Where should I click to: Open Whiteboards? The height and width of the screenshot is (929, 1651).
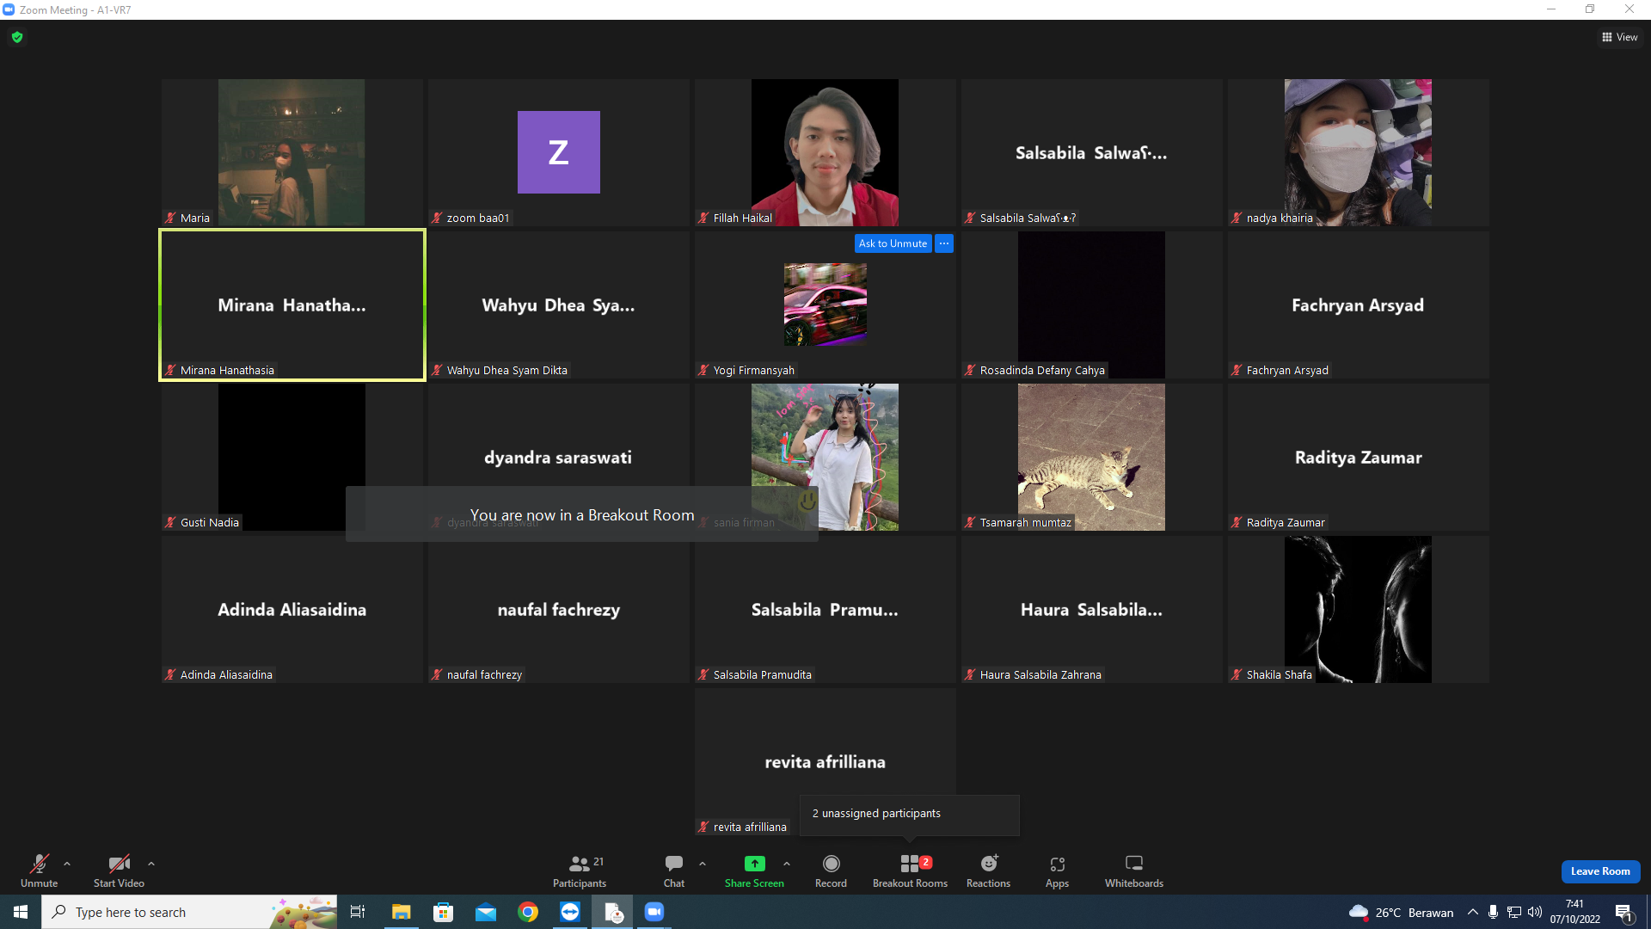[1134, 871]
